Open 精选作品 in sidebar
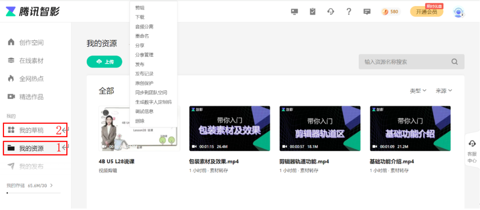Screen dimensions: 480x210 point(31,97)
